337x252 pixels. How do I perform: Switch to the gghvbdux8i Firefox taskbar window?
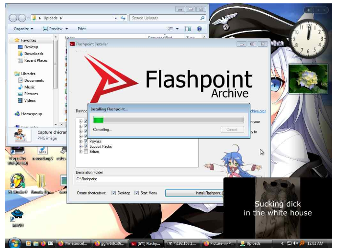(110, 243)
